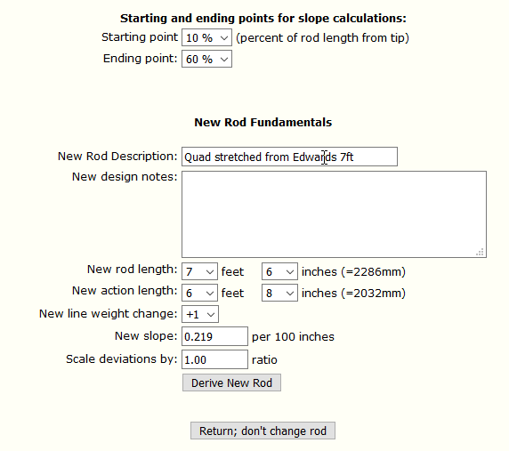The image size is (509, 451).
Task: Click Return; don't change rod button
Action: pos(263,431)
